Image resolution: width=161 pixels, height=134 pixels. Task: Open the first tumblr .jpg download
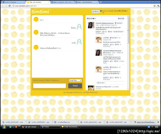[x=39, y=122]
